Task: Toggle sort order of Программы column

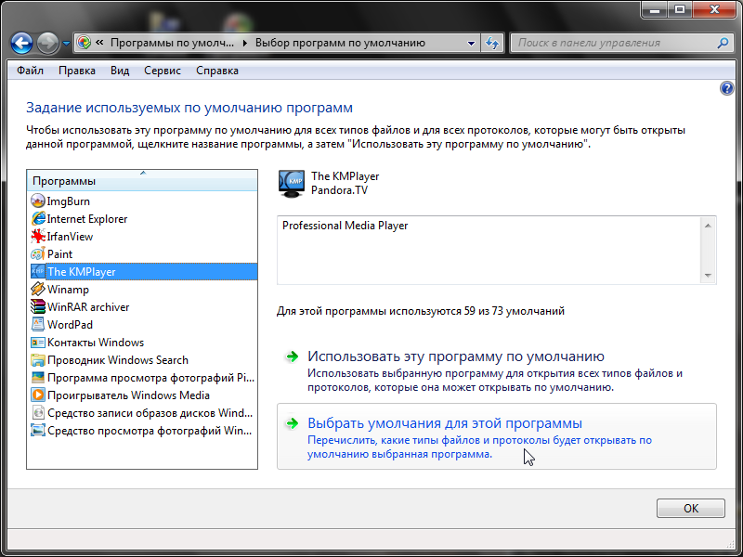Action: (x=142, y=180)
